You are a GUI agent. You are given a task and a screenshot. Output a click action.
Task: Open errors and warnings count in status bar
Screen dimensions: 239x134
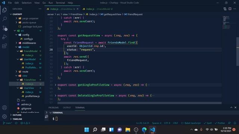click(25, 123)
